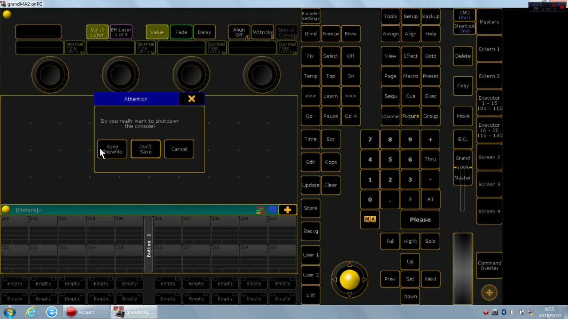The height and width of the screenshot is (319, 568).
Task: Switch to Screen 2
Action: (x=489, y=157)
